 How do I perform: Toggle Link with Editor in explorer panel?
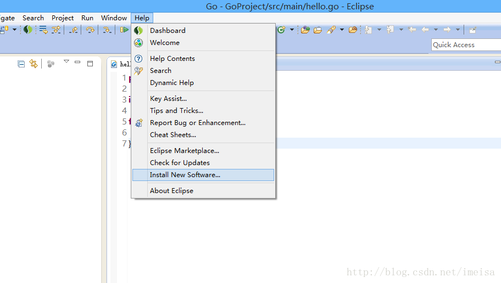tap(34, 64)
